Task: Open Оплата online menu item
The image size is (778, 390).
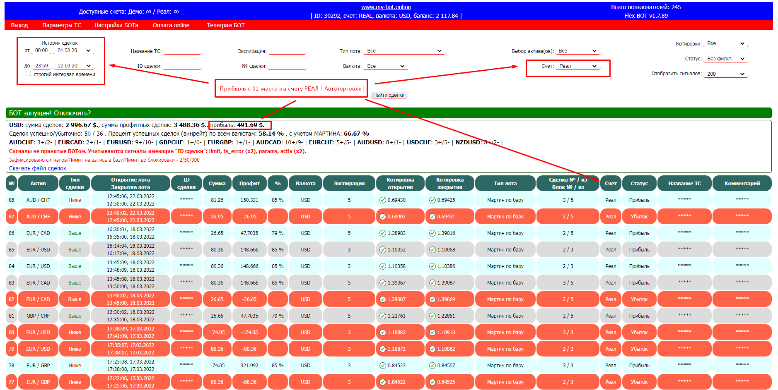Action: coord(171,25)
